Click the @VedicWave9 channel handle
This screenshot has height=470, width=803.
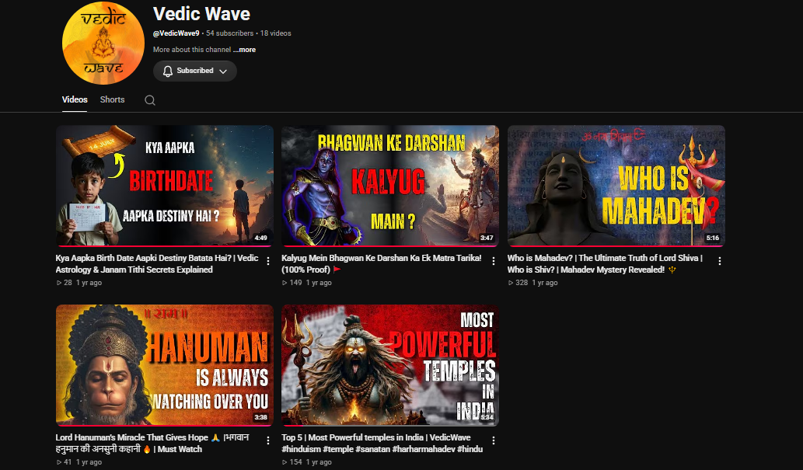click(176, 33)
